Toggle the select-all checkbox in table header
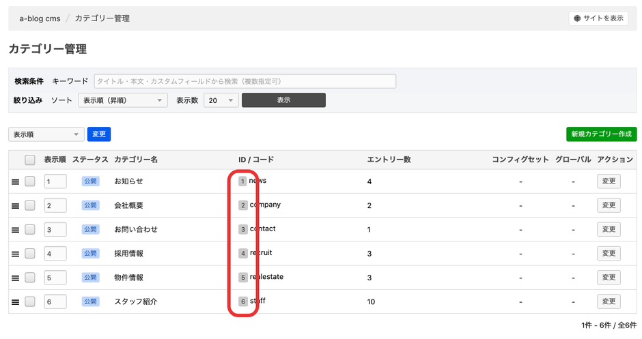Image resolution: width=642 pixels, height=339 pixels. coord(30,160)
